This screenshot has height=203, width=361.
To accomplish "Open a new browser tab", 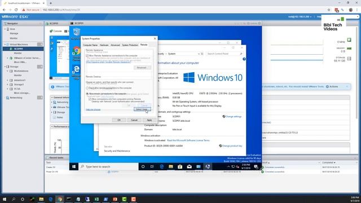I will pyautogui.click(x=51, y=3).
